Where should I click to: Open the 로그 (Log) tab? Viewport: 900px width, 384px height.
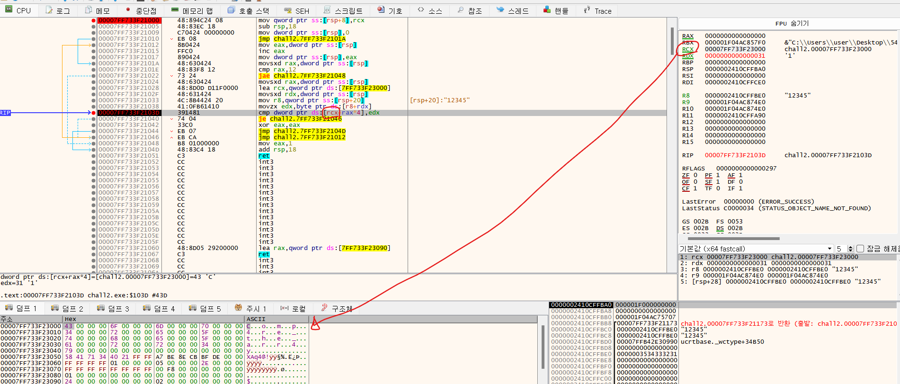click(58, 10)
